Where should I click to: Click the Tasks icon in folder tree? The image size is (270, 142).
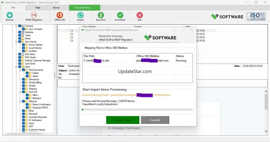click(22, 35)
